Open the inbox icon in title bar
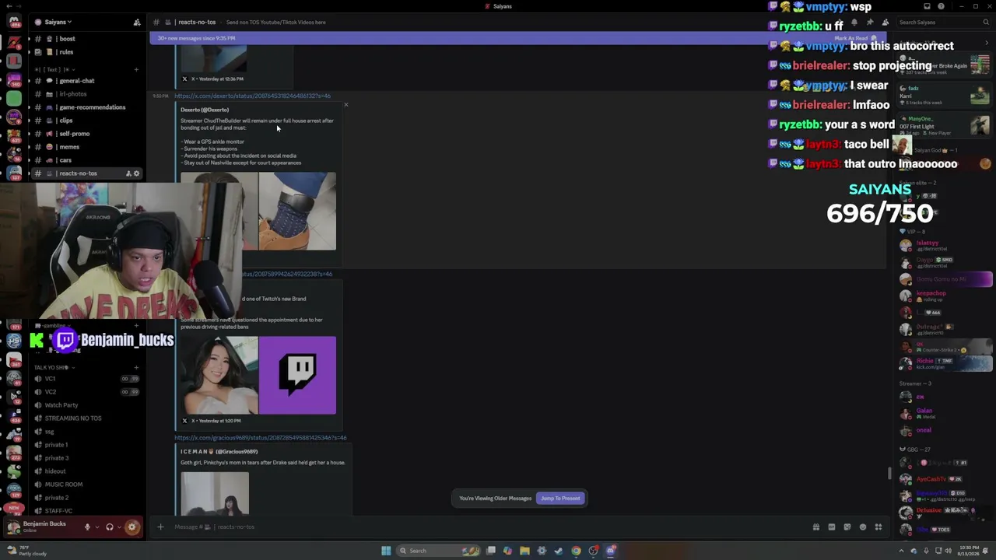Image resolution: width=996 pixels, height=560 pixels. (x=927, y=6)
